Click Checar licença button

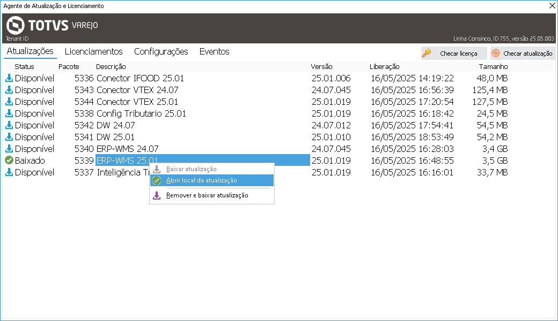[454, 53]
